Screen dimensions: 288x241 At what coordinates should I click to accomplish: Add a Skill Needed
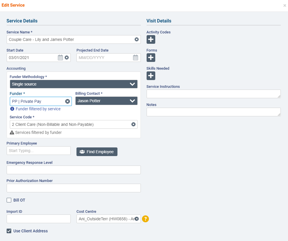(x=151, y=76)
